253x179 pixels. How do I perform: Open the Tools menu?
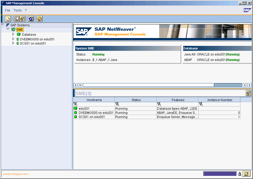click(x=18, y=10)
